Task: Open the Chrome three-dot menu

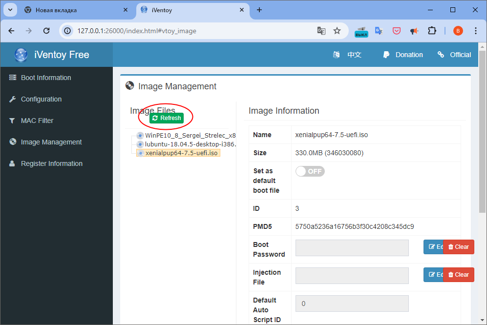Action: click(475, 31)
